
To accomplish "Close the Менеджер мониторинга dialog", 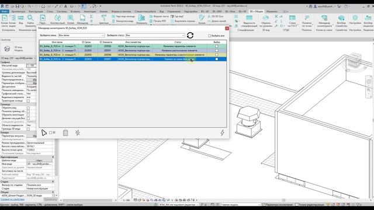I will click(227, 28).
